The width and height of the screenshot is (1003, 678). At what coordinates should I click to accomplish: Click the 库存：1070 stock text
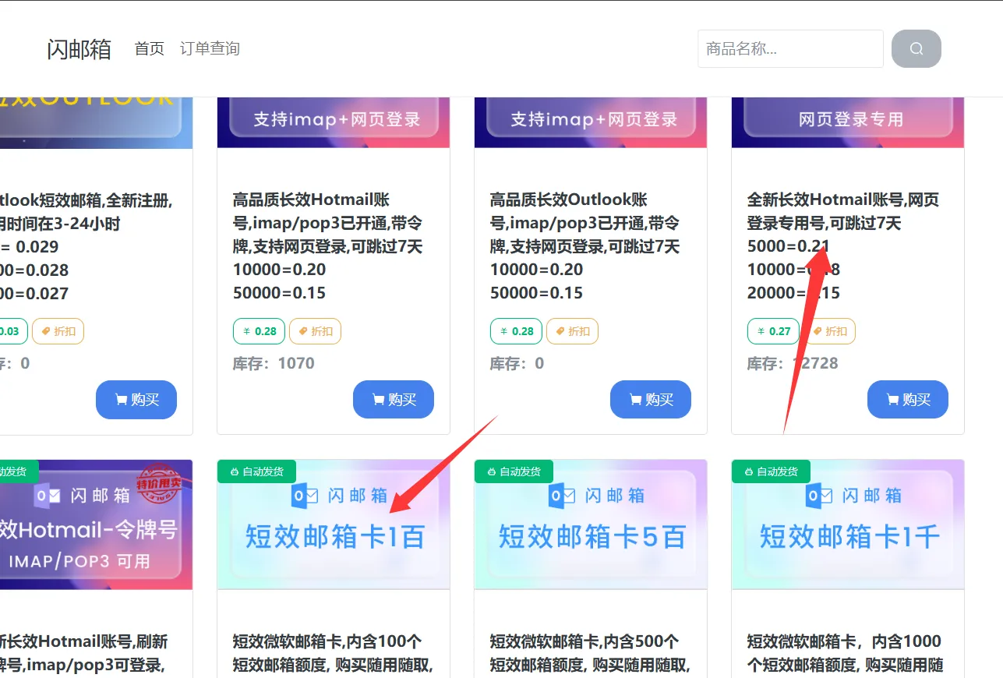274,363
